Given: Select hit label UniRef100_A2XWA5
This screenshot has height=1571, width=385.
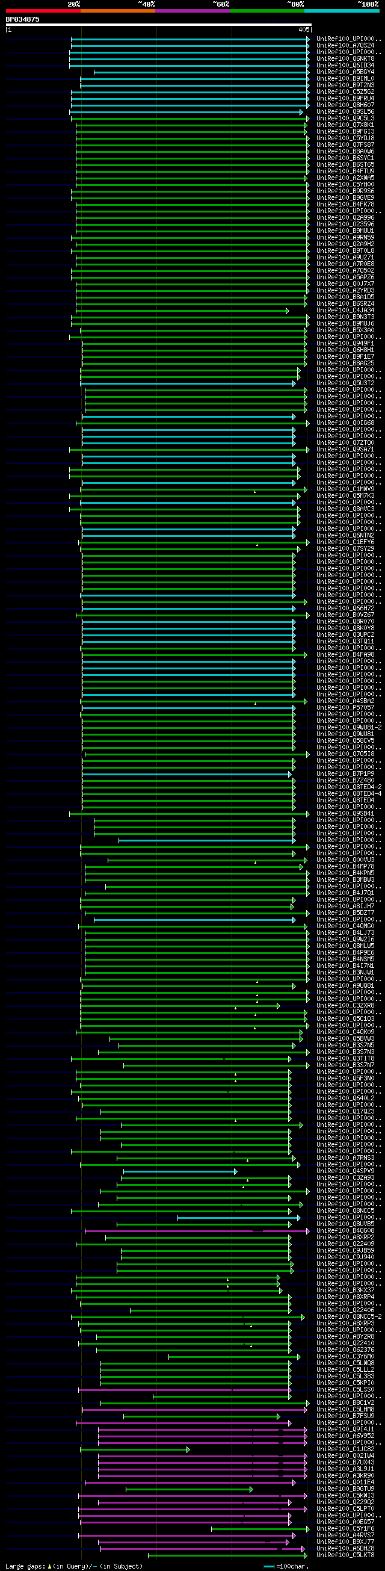Looking at the screenshot, I should (345, 178).
